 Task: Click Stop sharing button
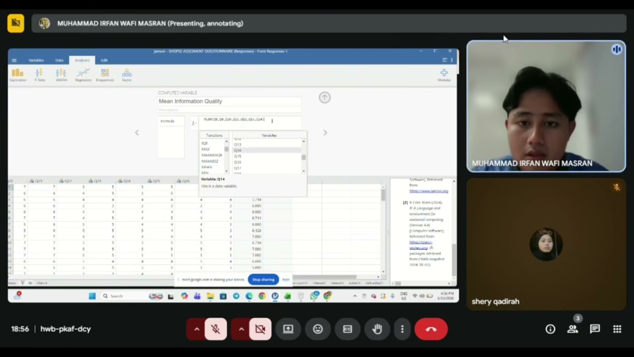click(x=263, y=280)
